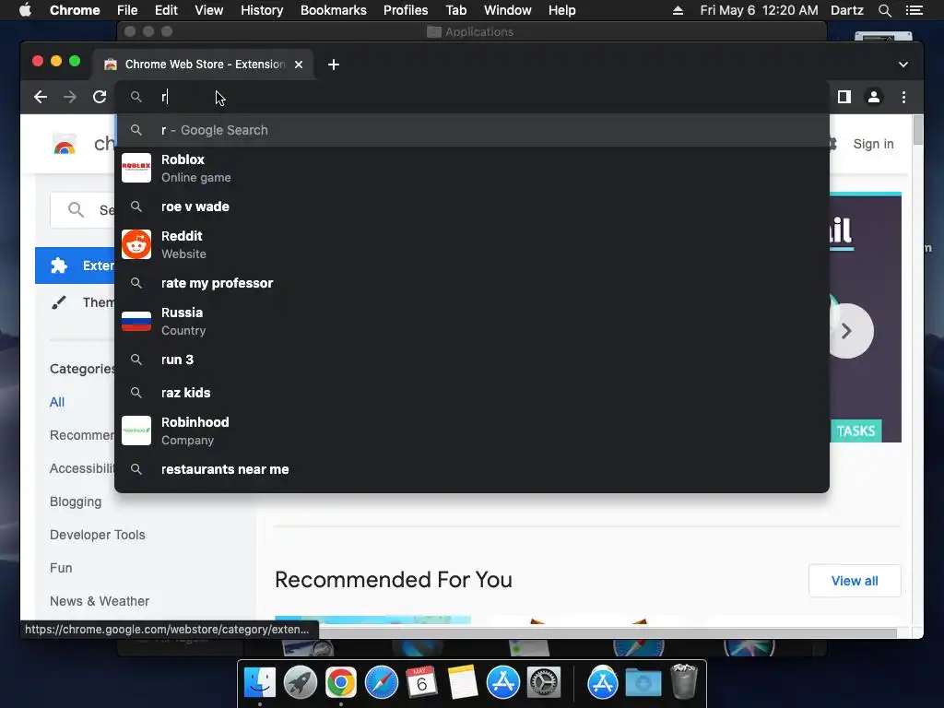This screenshot has height=708, width=944.
Task: Select the Roblox suggestion icon
Action: [x=136, y=168]
